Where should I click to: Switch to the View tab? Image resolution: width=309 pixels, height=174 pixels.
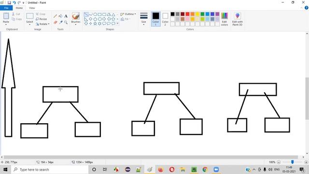(32, 8)
